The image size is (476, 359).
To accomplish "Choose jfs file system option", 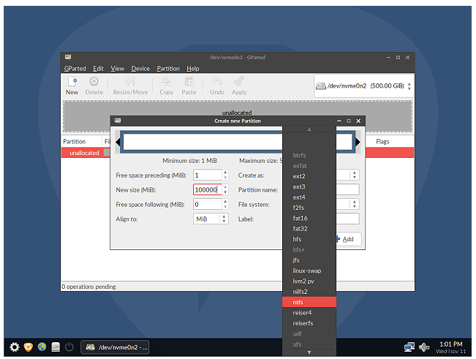I will click(309, 260).
